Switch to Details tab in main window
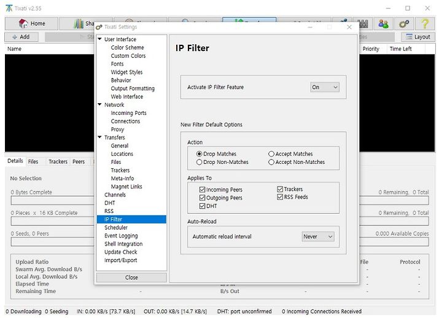442x318 pixels. coord(15,161)
